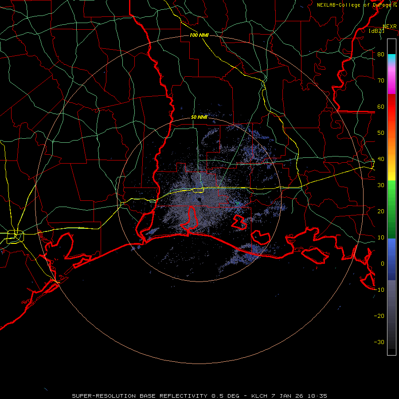This screenshot has height=399, width=399.
Task: Click the positive 10 value on the dBZ scale
Action: (x=381, y=238)
